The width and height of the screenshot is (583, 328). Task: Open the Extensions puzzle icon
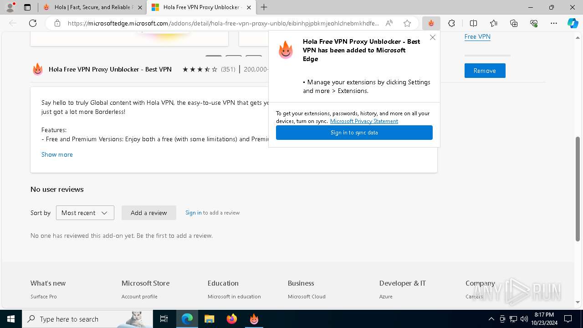pyautogui.click(x=451, y=23)
